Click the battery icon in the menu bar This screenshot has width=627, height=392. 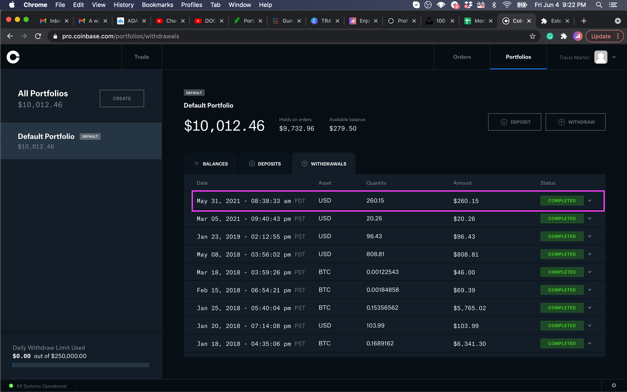pos(522,5)
